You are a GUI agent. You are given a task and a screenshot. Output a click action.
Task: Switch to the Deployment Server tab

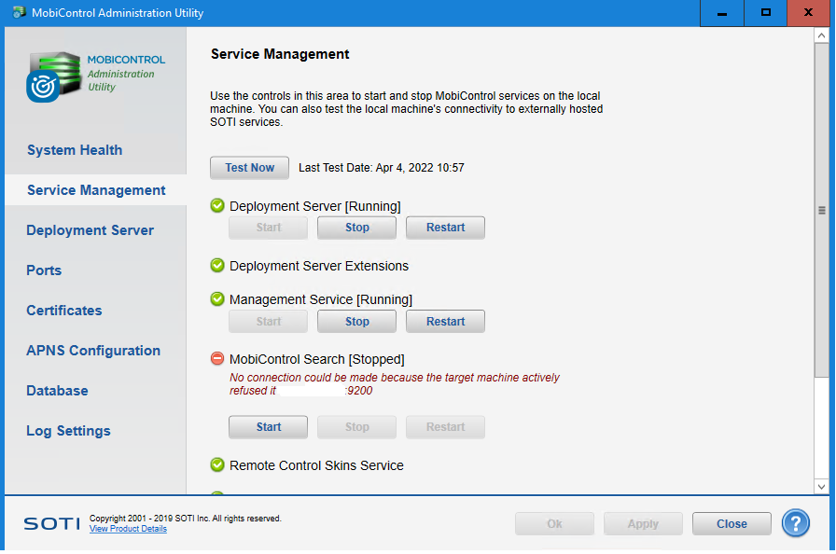click(90, 230)
